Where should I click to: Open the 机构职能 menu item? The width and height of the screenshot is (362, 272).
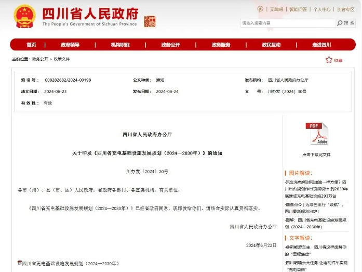click(x=120, y=45)
